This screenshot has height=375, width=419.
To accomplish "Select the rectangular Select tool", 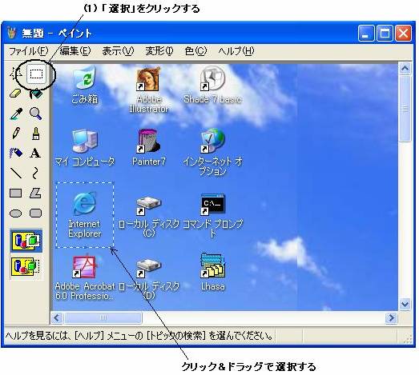I will pos(36,74).
